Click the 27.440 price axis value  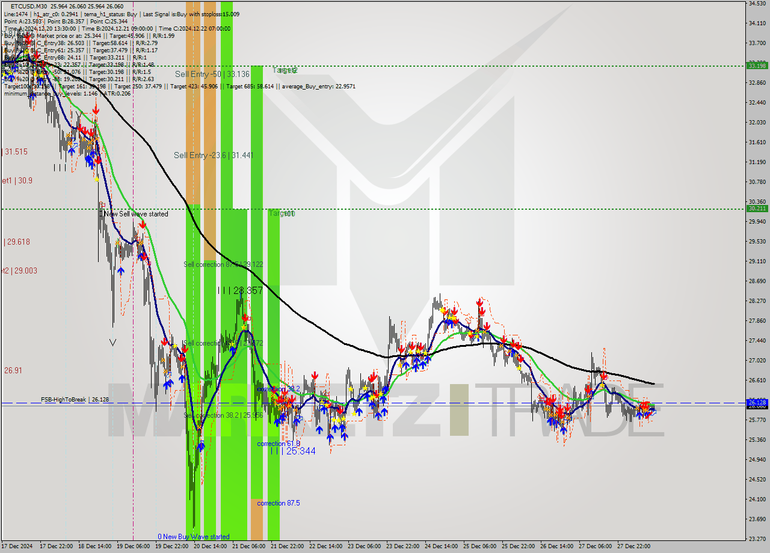click(x=757, y=341)
